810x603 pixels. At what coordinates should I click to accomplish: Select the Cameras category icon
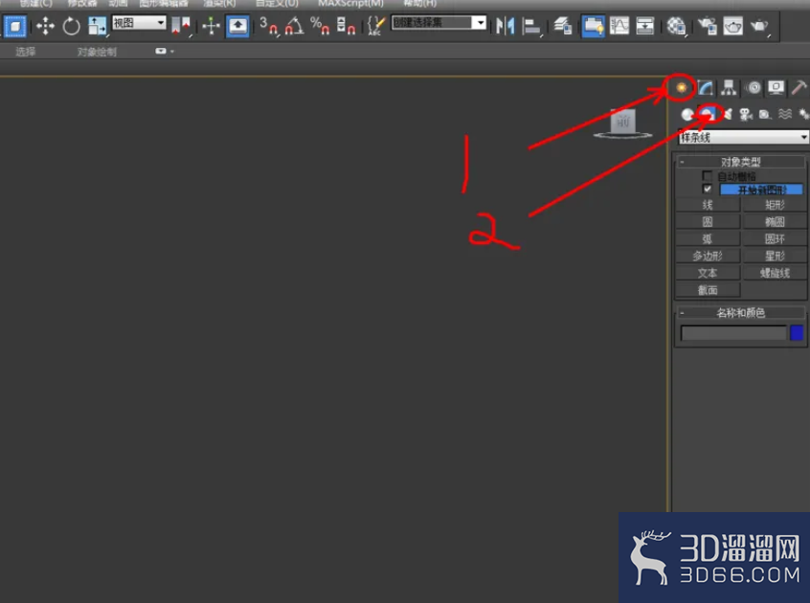click(746, 114)
